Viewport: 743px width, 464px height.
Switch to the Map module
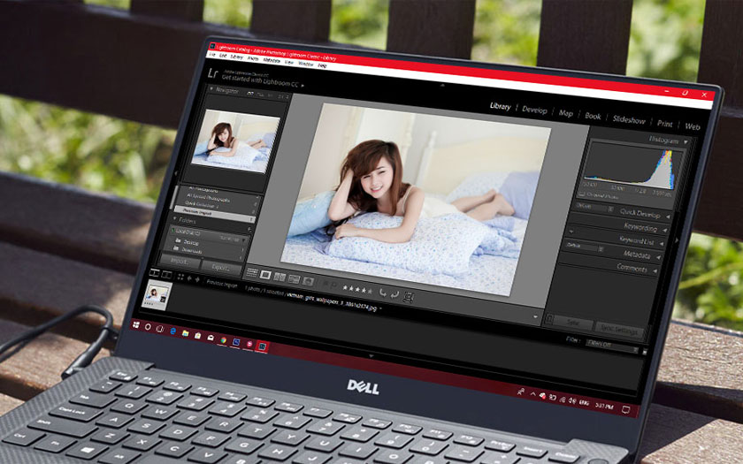[x=566, y=113]
